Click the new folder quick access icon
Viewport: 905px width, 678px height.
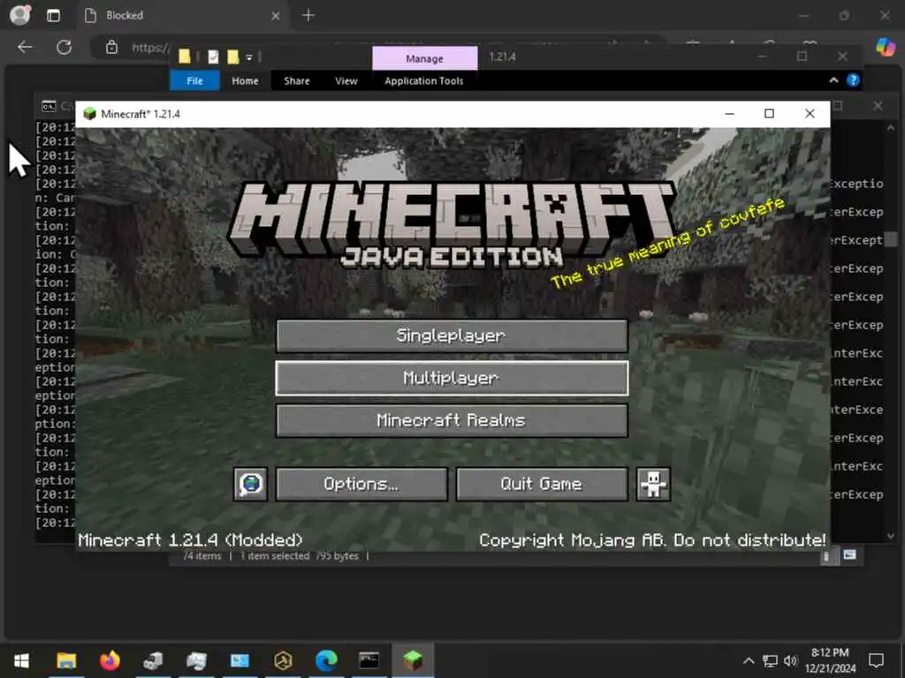click(232, 56)
